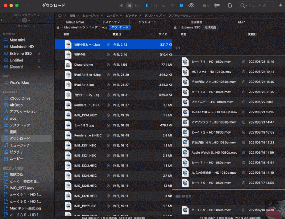Switch to iCloud Drive tab
285x219 pixels.
point(75,22)
